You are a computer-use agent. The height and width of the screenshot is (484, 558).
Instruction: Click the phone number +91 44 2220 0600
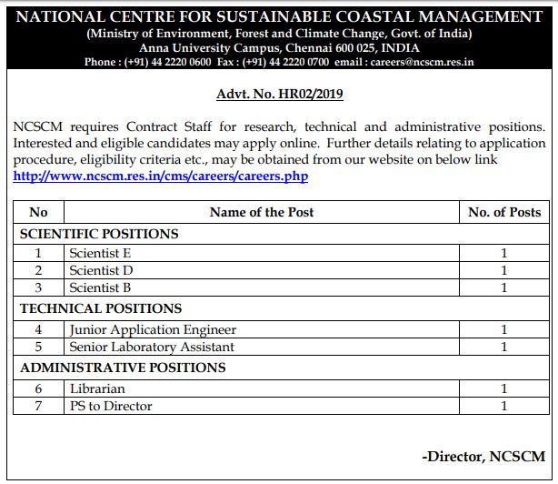coord(167,62)
